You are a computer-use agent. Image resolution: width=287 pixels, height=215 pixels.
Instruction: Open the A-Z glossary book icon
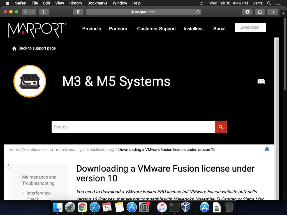tap(261, 81)
